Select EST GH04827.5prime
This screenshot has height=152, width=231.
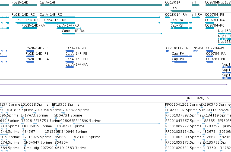(x=63, y=113)
